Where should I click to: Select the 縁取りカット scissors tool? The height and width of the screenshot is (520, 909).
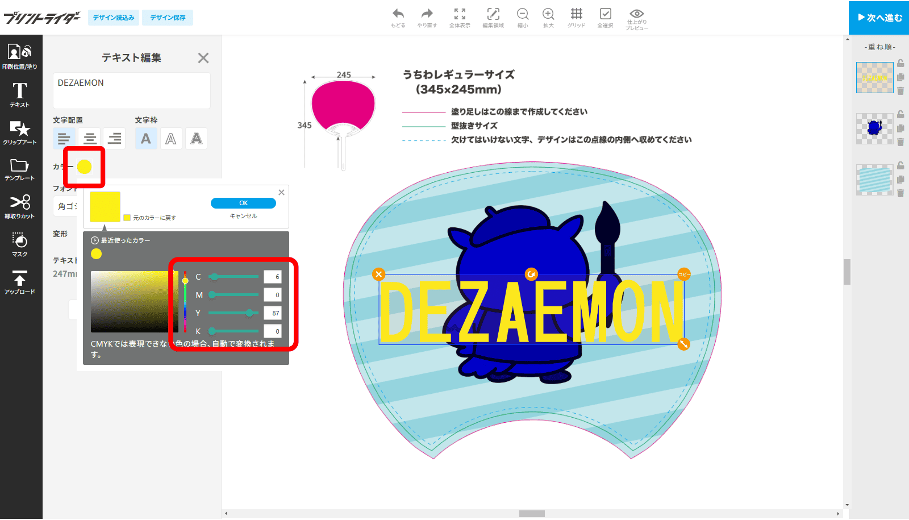(20, 207)
